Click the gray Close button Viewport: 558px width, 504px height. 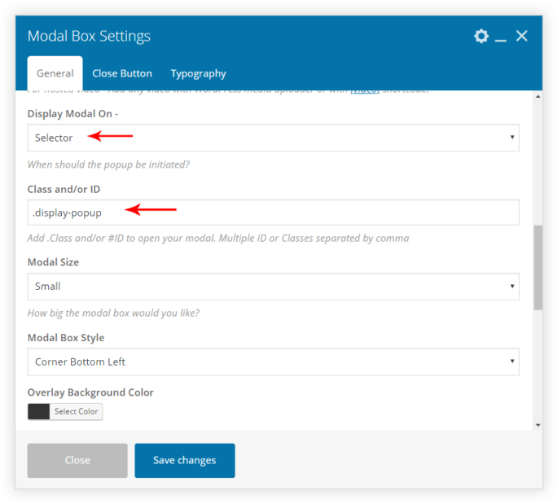77,460
